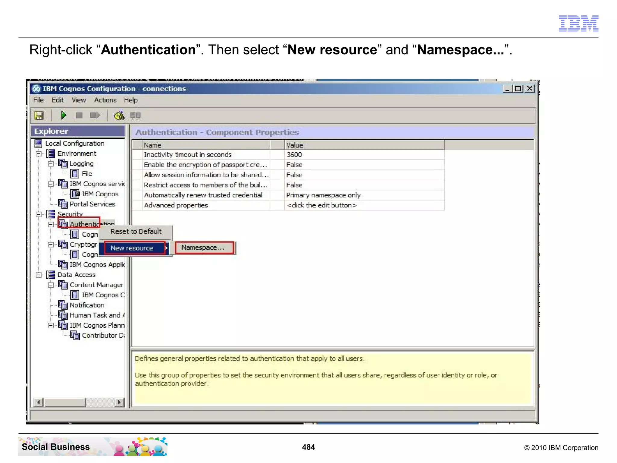Collapse the Authentication tree node
This screenshot has width=617, height=463.
51,224
